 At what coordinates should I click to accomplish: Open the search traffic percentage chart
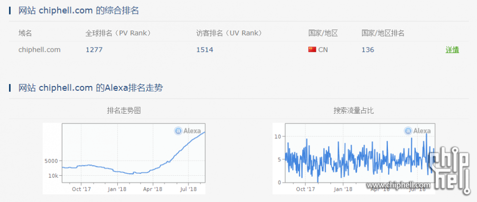pos(354,158)
